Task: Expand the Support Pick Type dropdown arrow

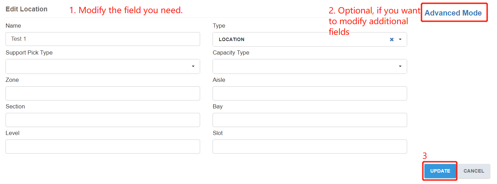Action: (193, 66)
